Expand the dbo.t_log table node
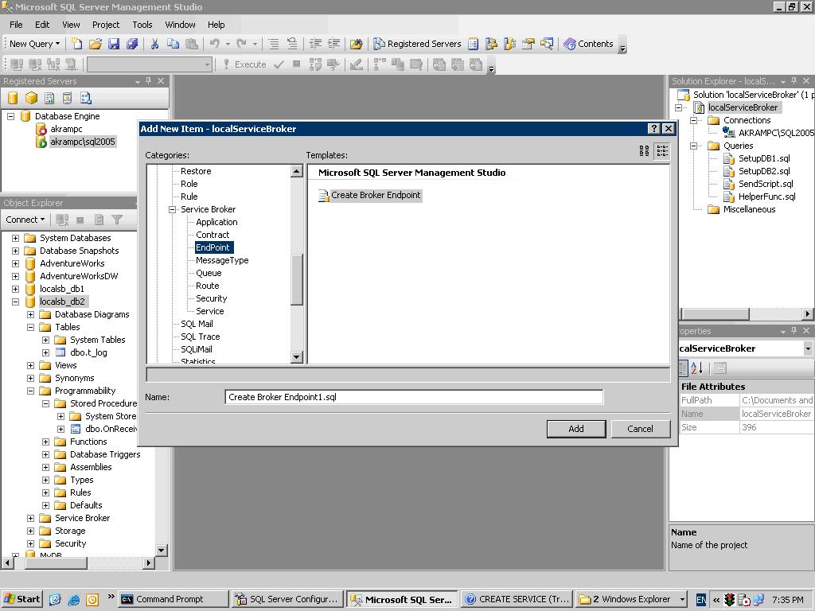This screenshot has height=611, width=815. click(45, 352)
